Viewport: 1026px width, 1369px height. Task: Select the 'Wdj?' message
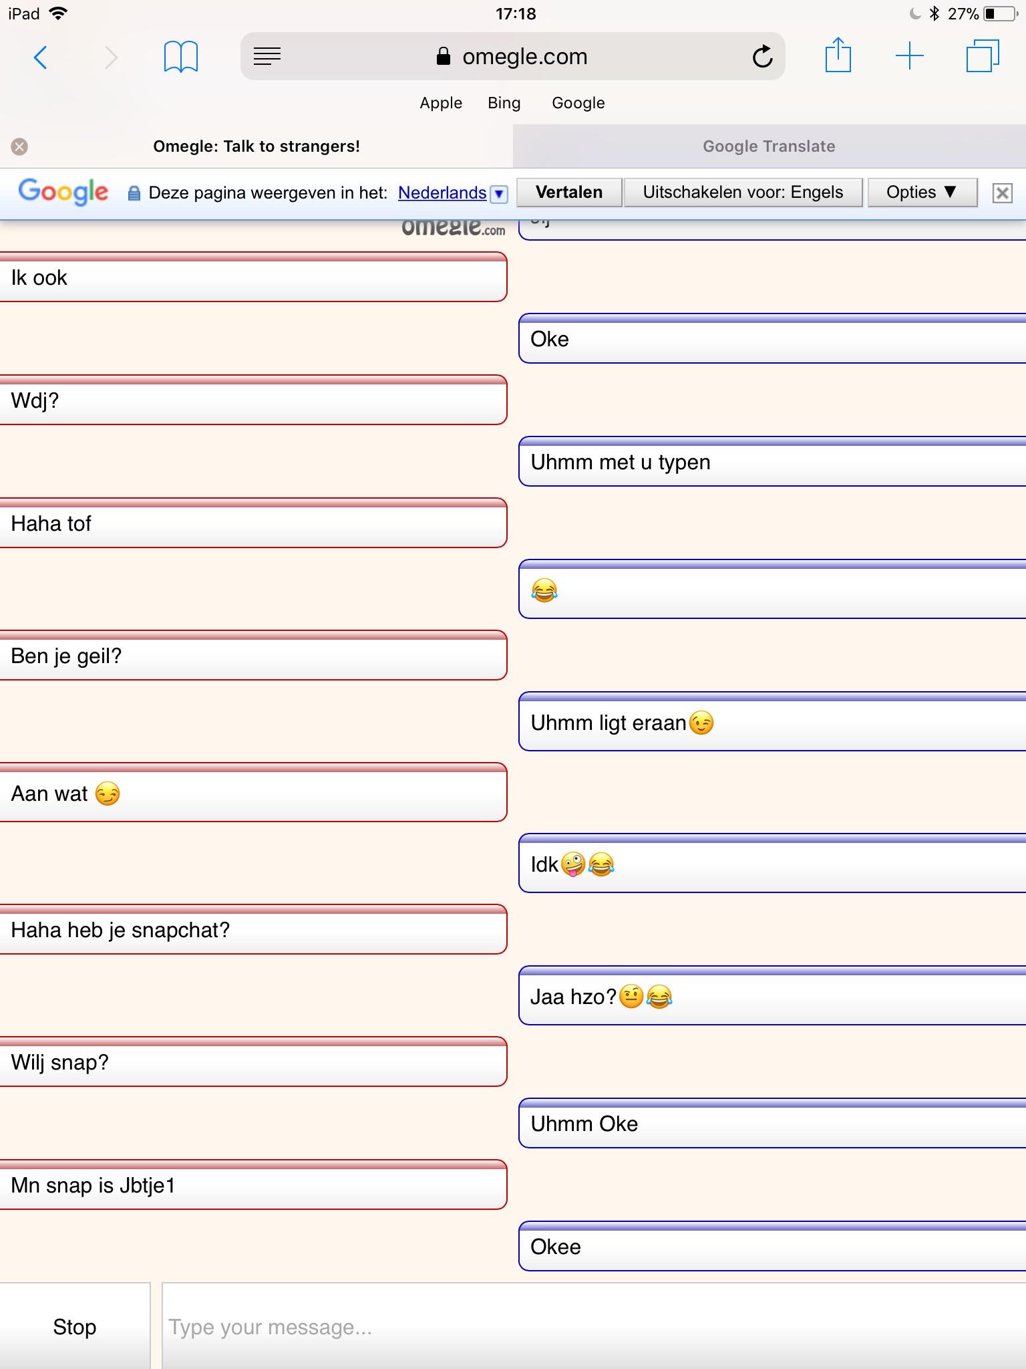(253, 400)
